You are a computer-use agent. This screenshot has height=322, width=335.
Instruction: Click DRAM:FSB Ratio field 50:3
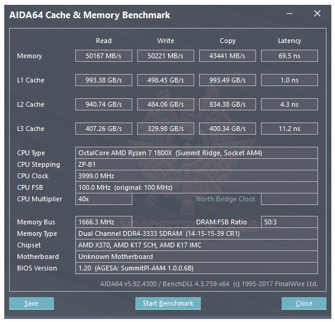(289, 222)
